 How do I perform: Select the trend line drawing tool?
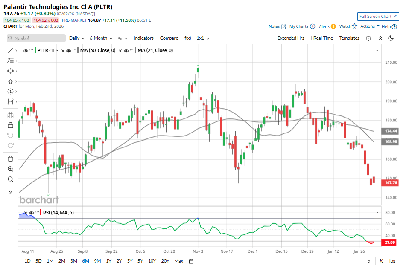pyautogui.click(x=11, y=50)
